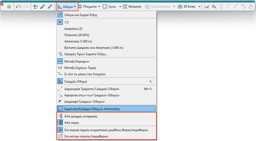
Task: Select Διαγραφή Γραμμών-Οδηγών eraser item
Action: tap(106, 102)
